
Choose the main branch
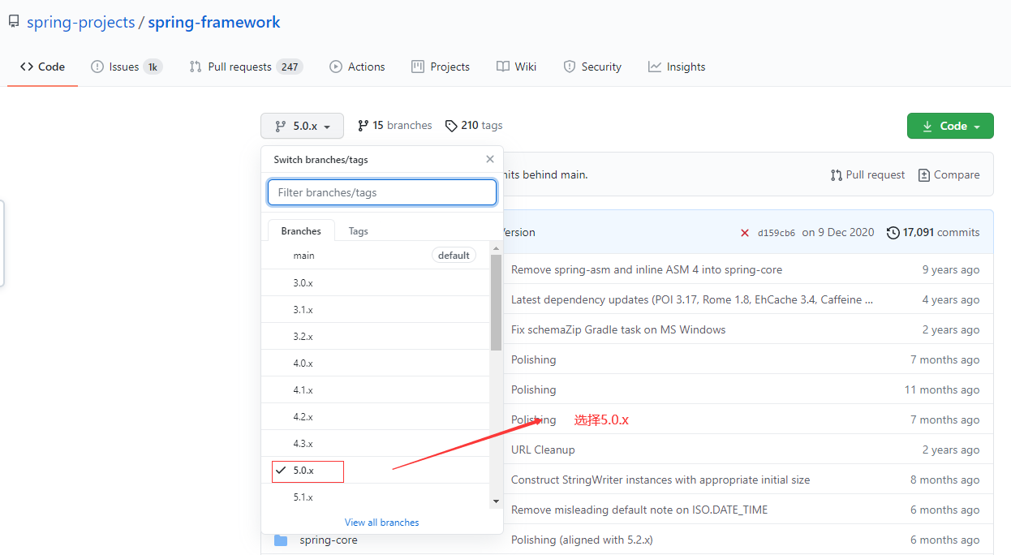pos(376,256)
